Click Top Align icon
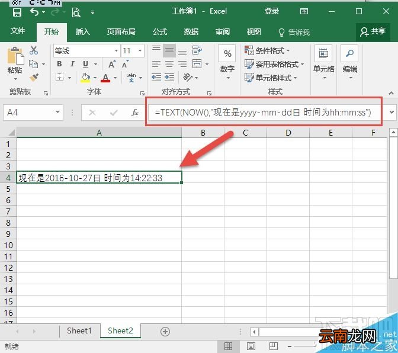Viewport: 398px width, 353px height. pos(156,48)
